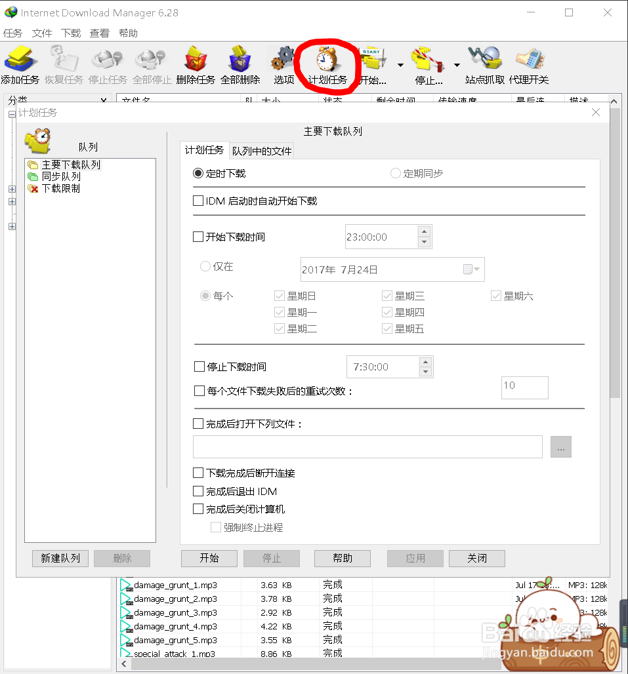Click the 帮助 button in scheduler

(343, 559)
